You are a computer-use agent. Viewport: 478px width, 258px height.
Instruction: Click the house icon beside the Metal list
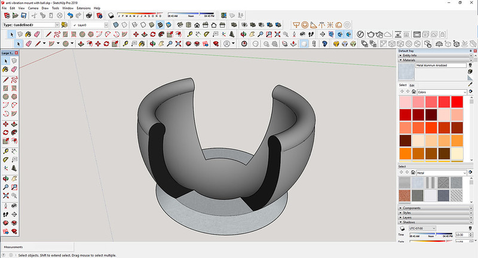413,173
